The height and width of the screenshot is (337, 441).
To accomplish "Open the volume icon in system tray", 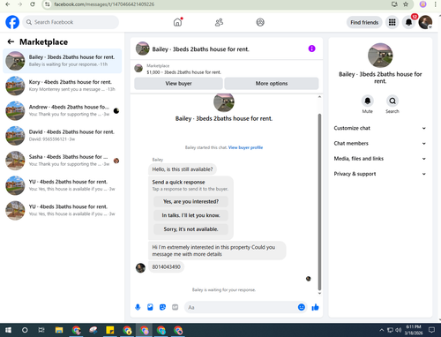I will pos(399,330).
